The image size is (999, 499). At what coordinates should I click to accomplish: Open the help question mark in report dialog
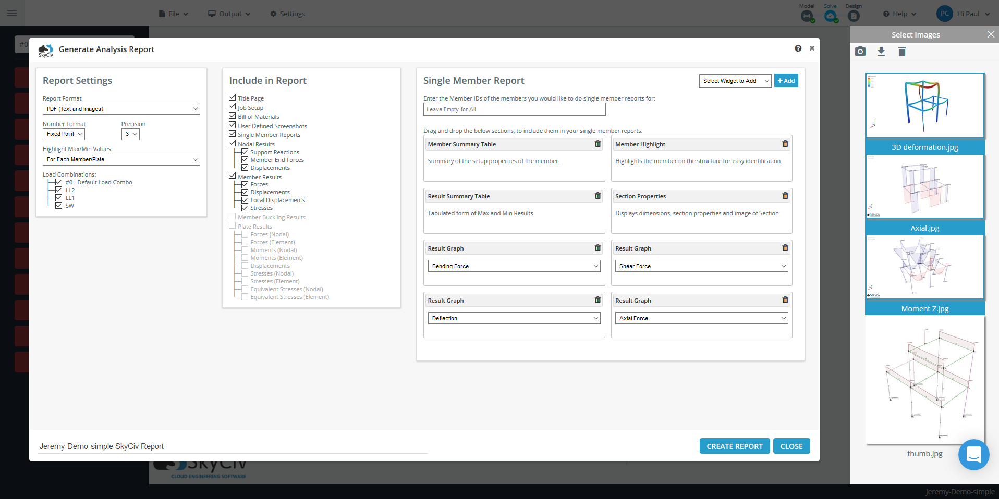click(x=798, y=48)
